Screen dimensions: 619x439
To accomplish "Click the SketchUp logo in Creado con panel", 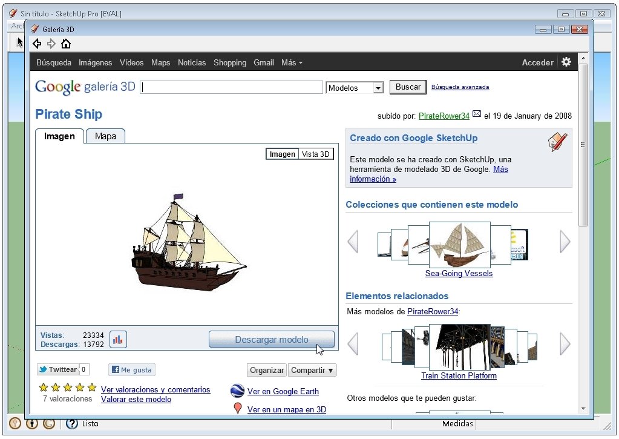I will click(557, 142).
